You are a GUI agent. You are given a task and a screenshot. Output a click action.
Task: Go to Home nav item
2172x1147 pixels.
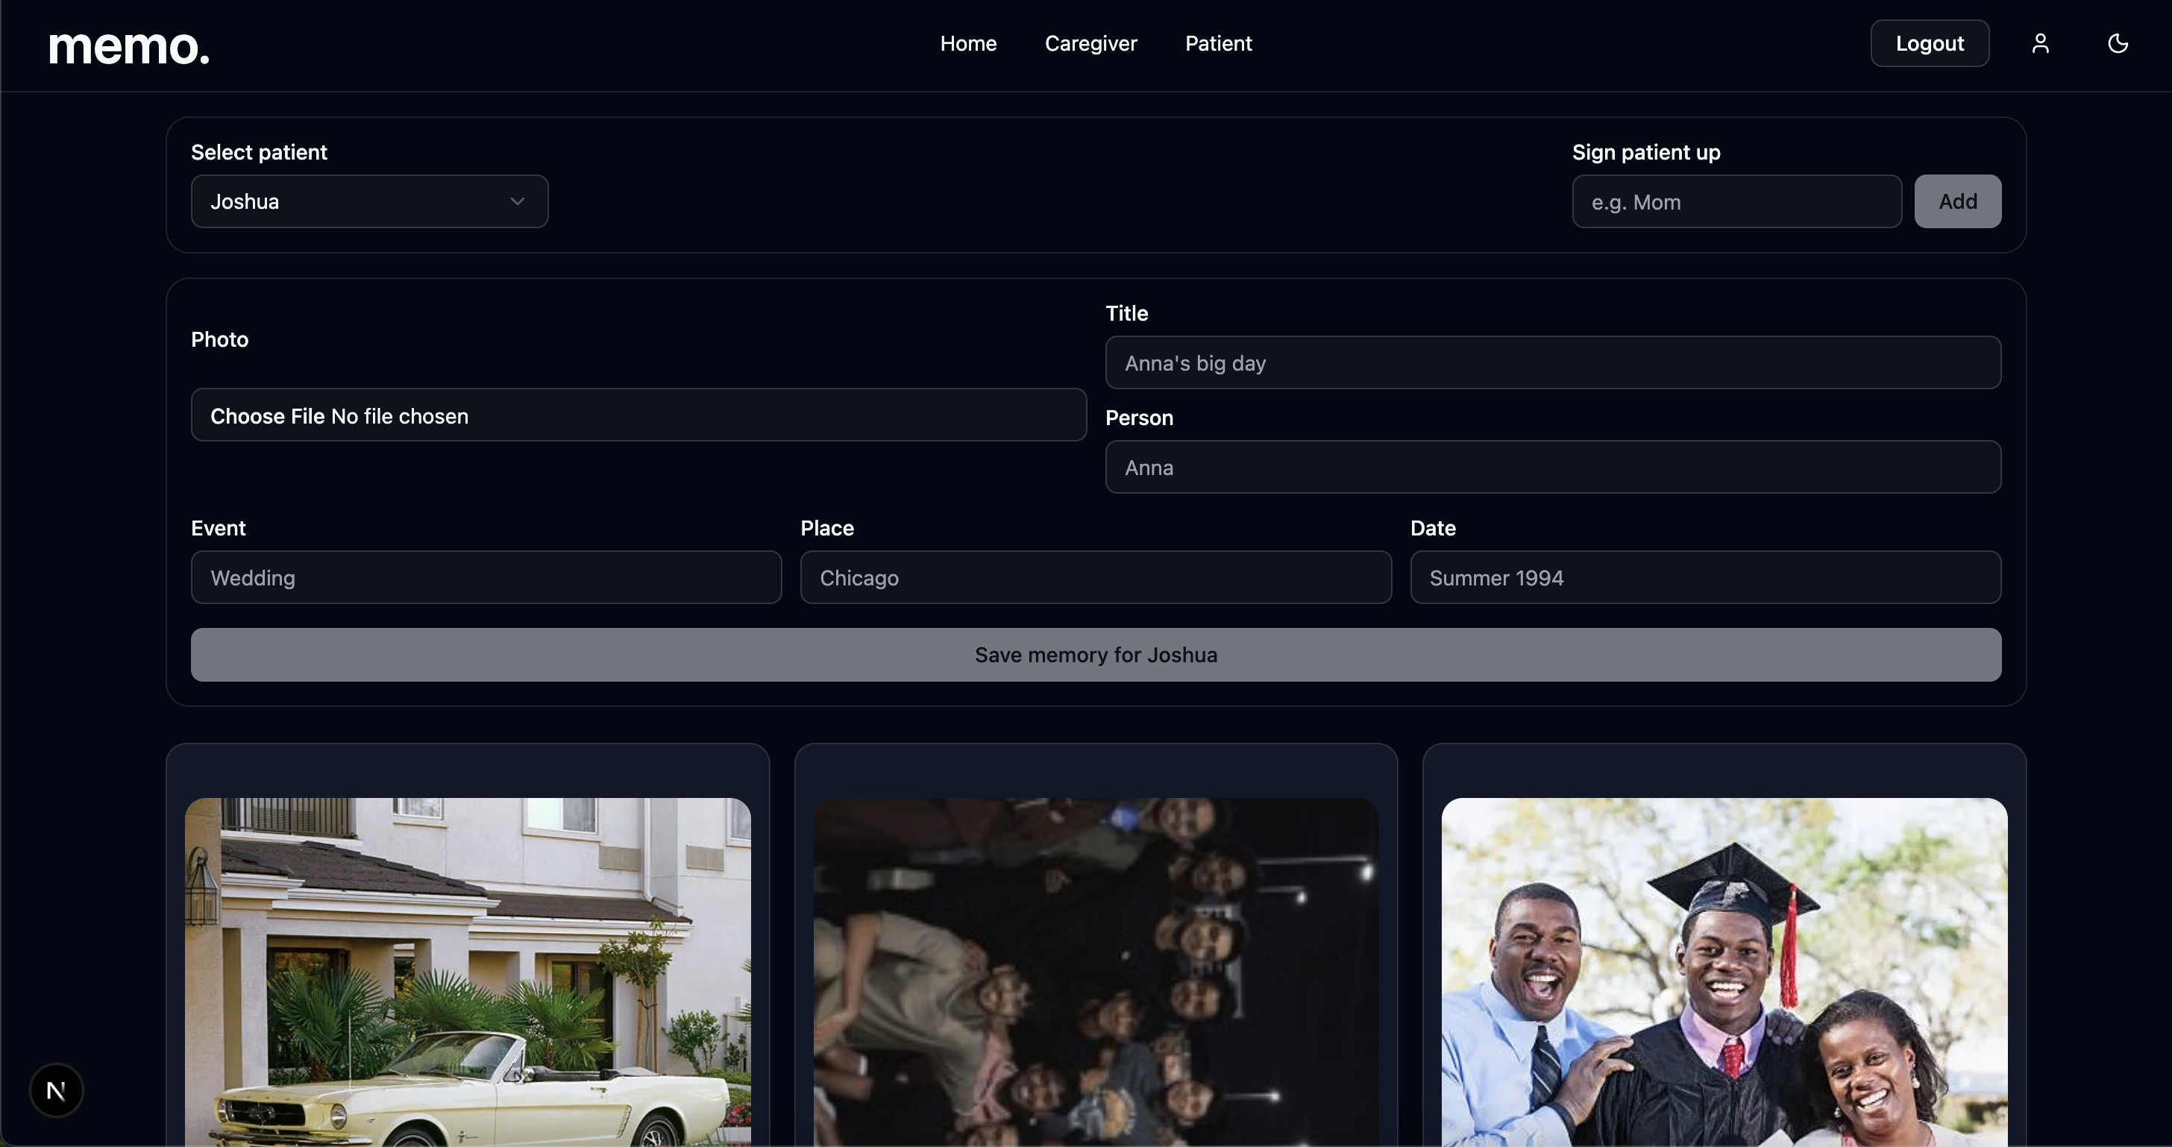click(x=968, y=43)
